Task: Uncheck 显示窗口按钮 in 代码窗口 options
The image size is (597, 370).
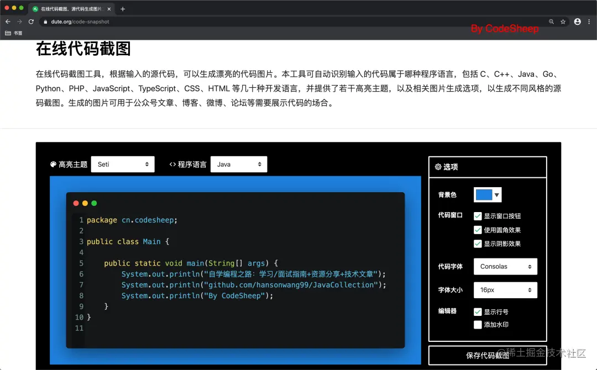Action: point(478,216)
